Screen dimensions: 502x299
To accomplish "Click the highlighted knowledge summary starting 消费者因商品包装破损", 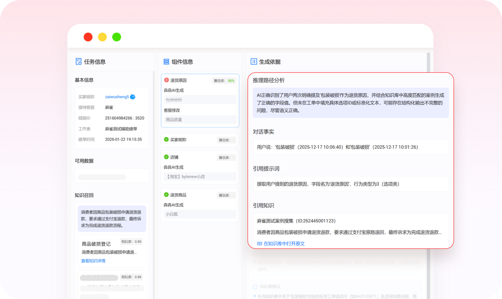I will 112,218.
